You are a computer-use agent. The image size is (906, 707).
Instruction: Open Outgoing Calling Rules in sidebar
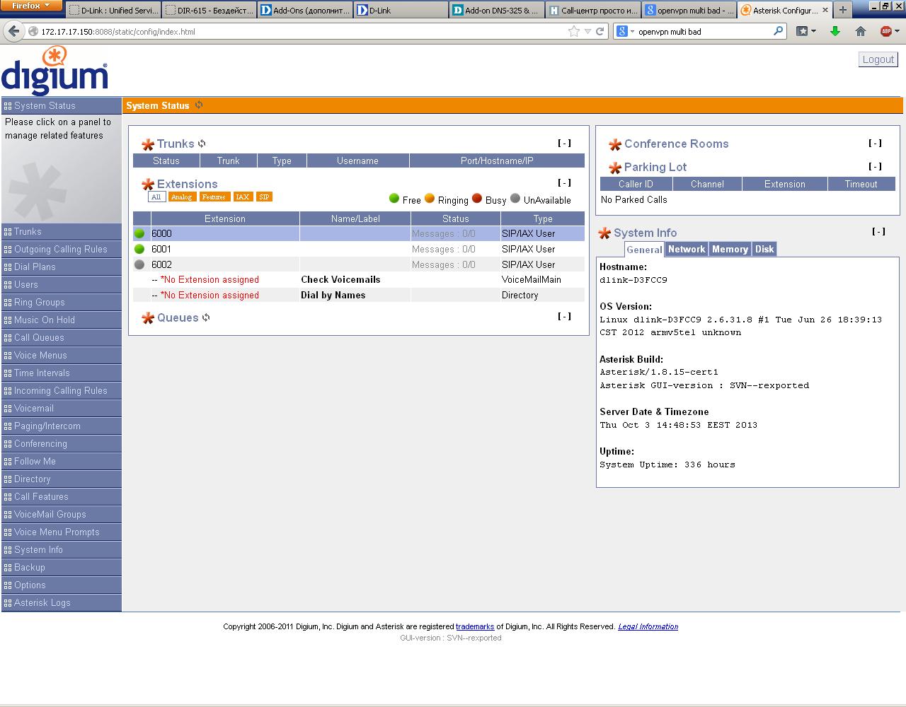(62, 249)
